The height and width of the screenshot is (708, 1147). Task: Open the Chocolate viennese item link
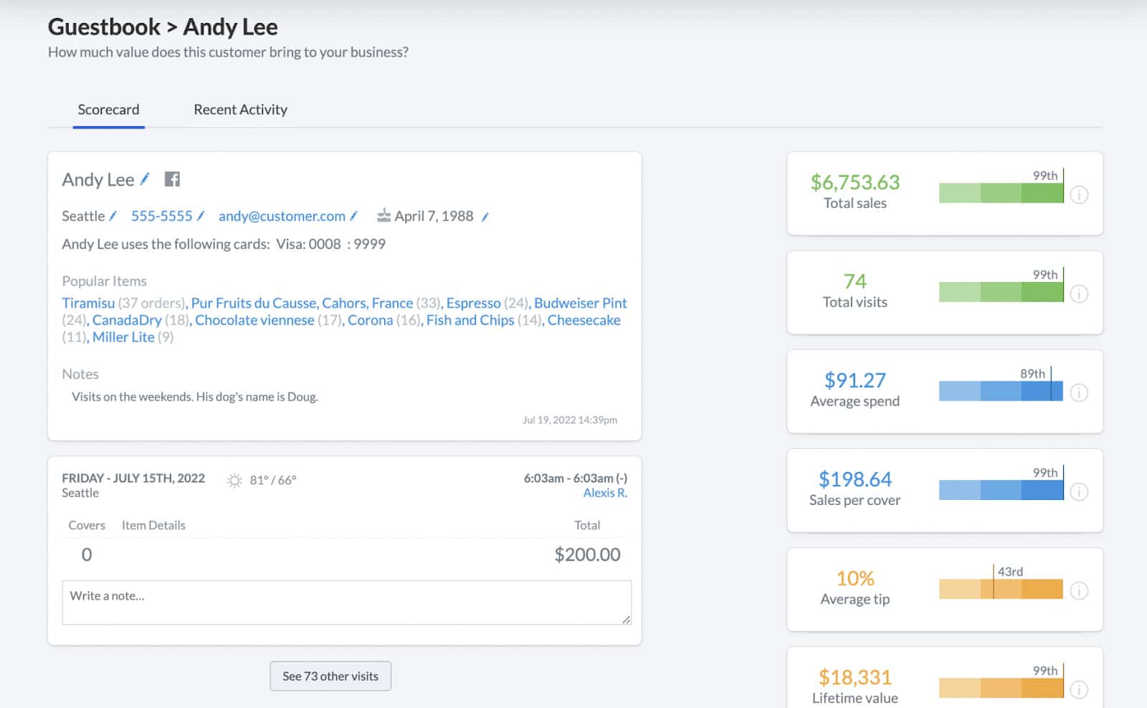254,320
